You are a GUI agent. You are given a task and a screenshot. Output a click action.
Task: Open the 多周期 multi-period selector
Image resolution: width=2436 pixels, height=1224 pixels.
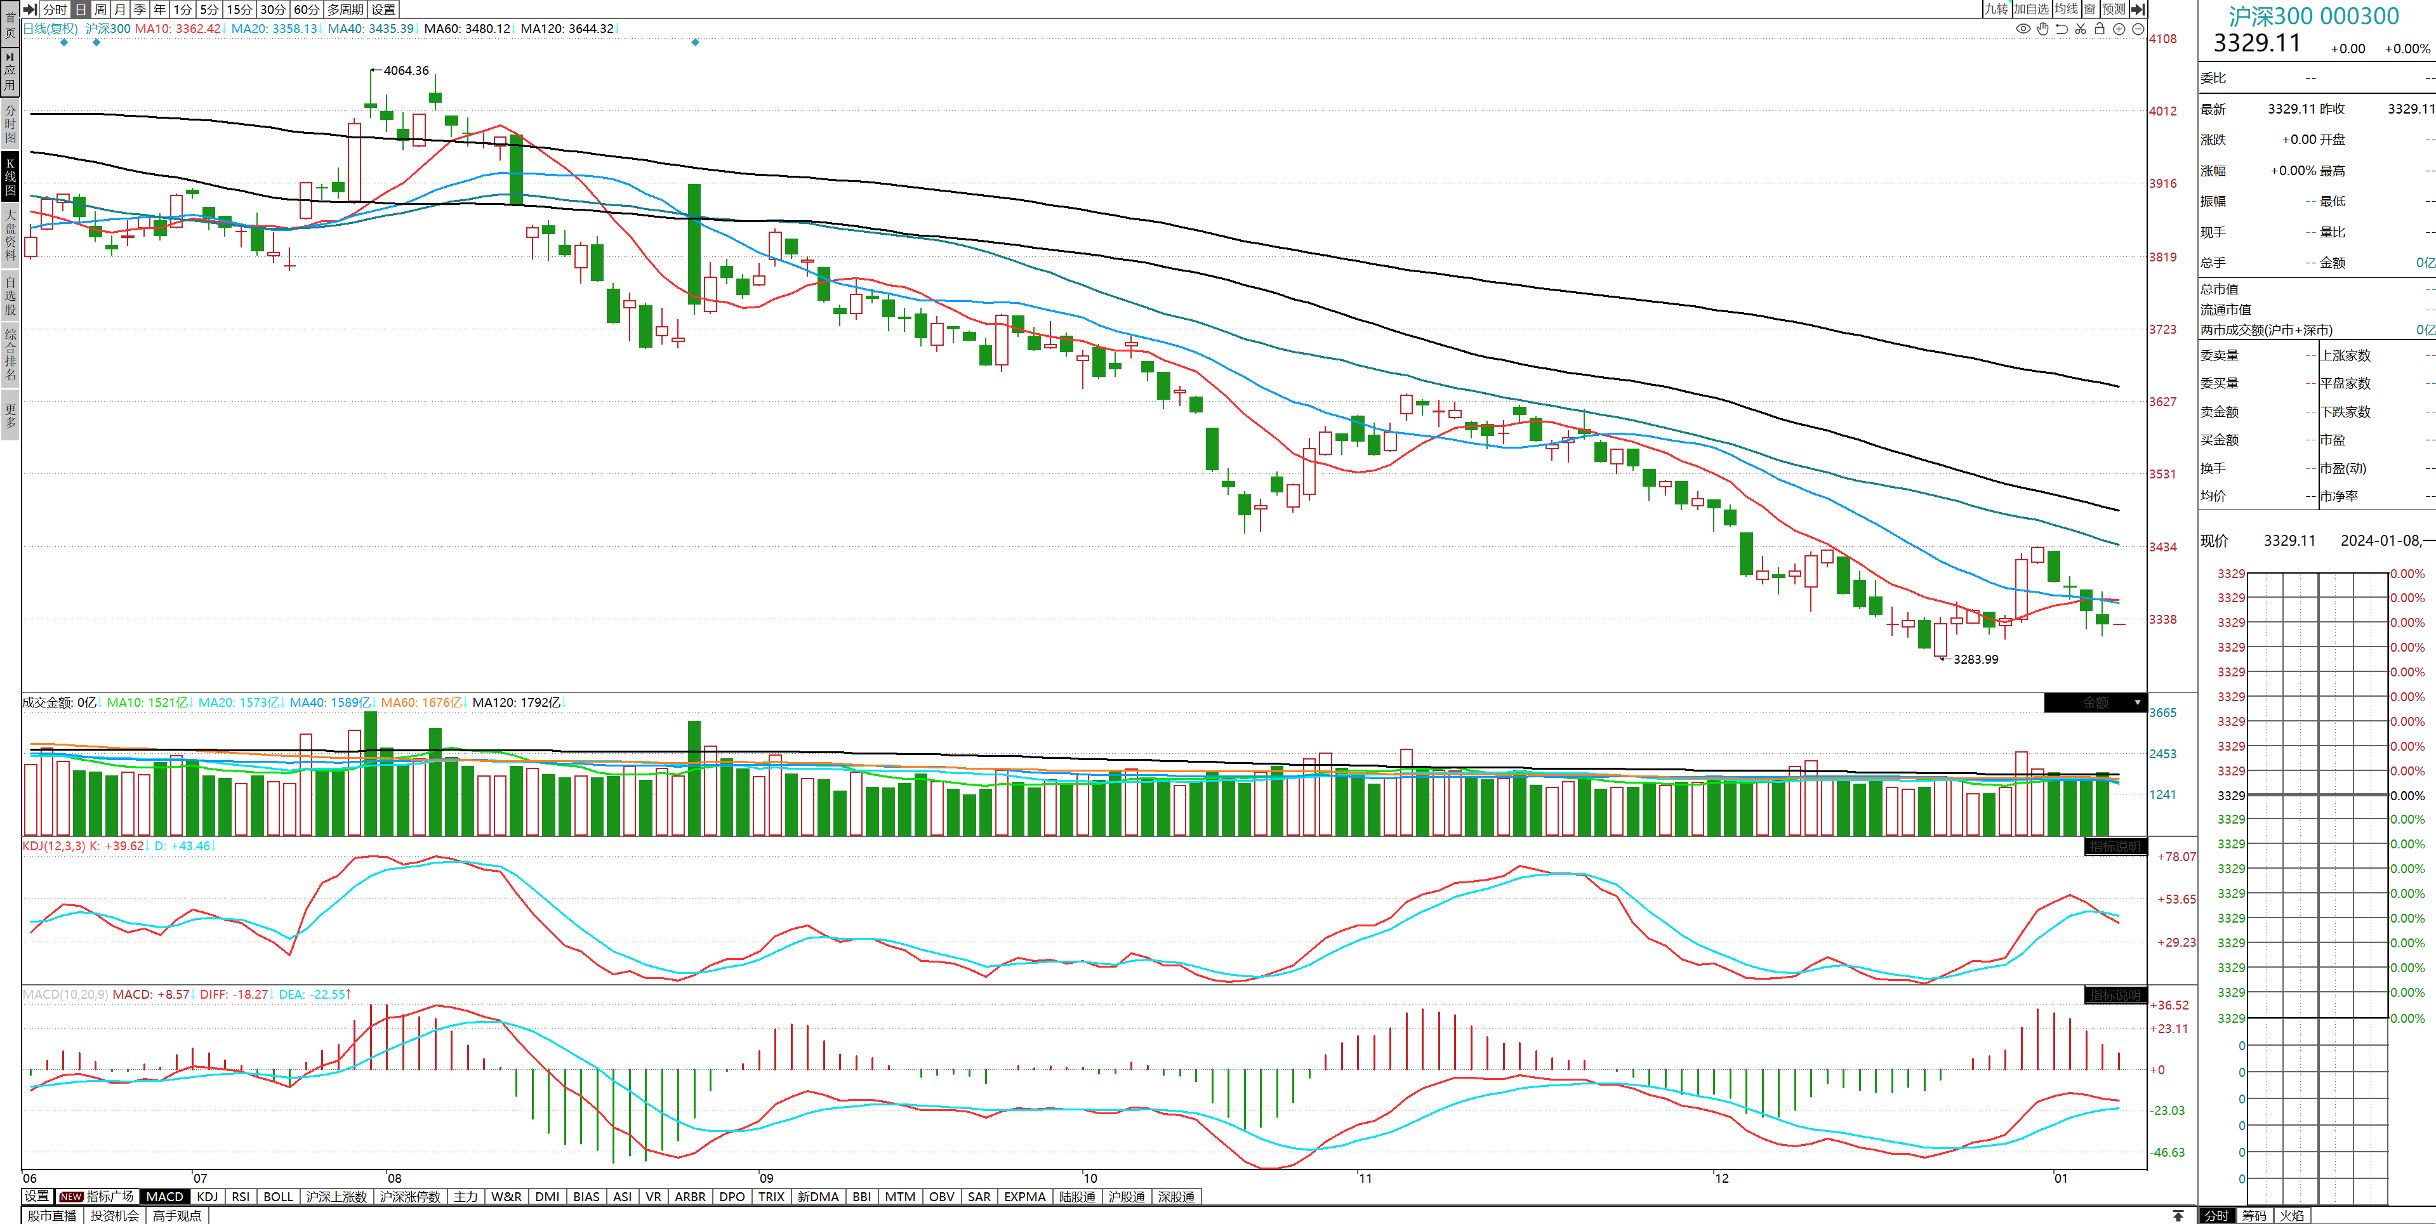point(345,10)
